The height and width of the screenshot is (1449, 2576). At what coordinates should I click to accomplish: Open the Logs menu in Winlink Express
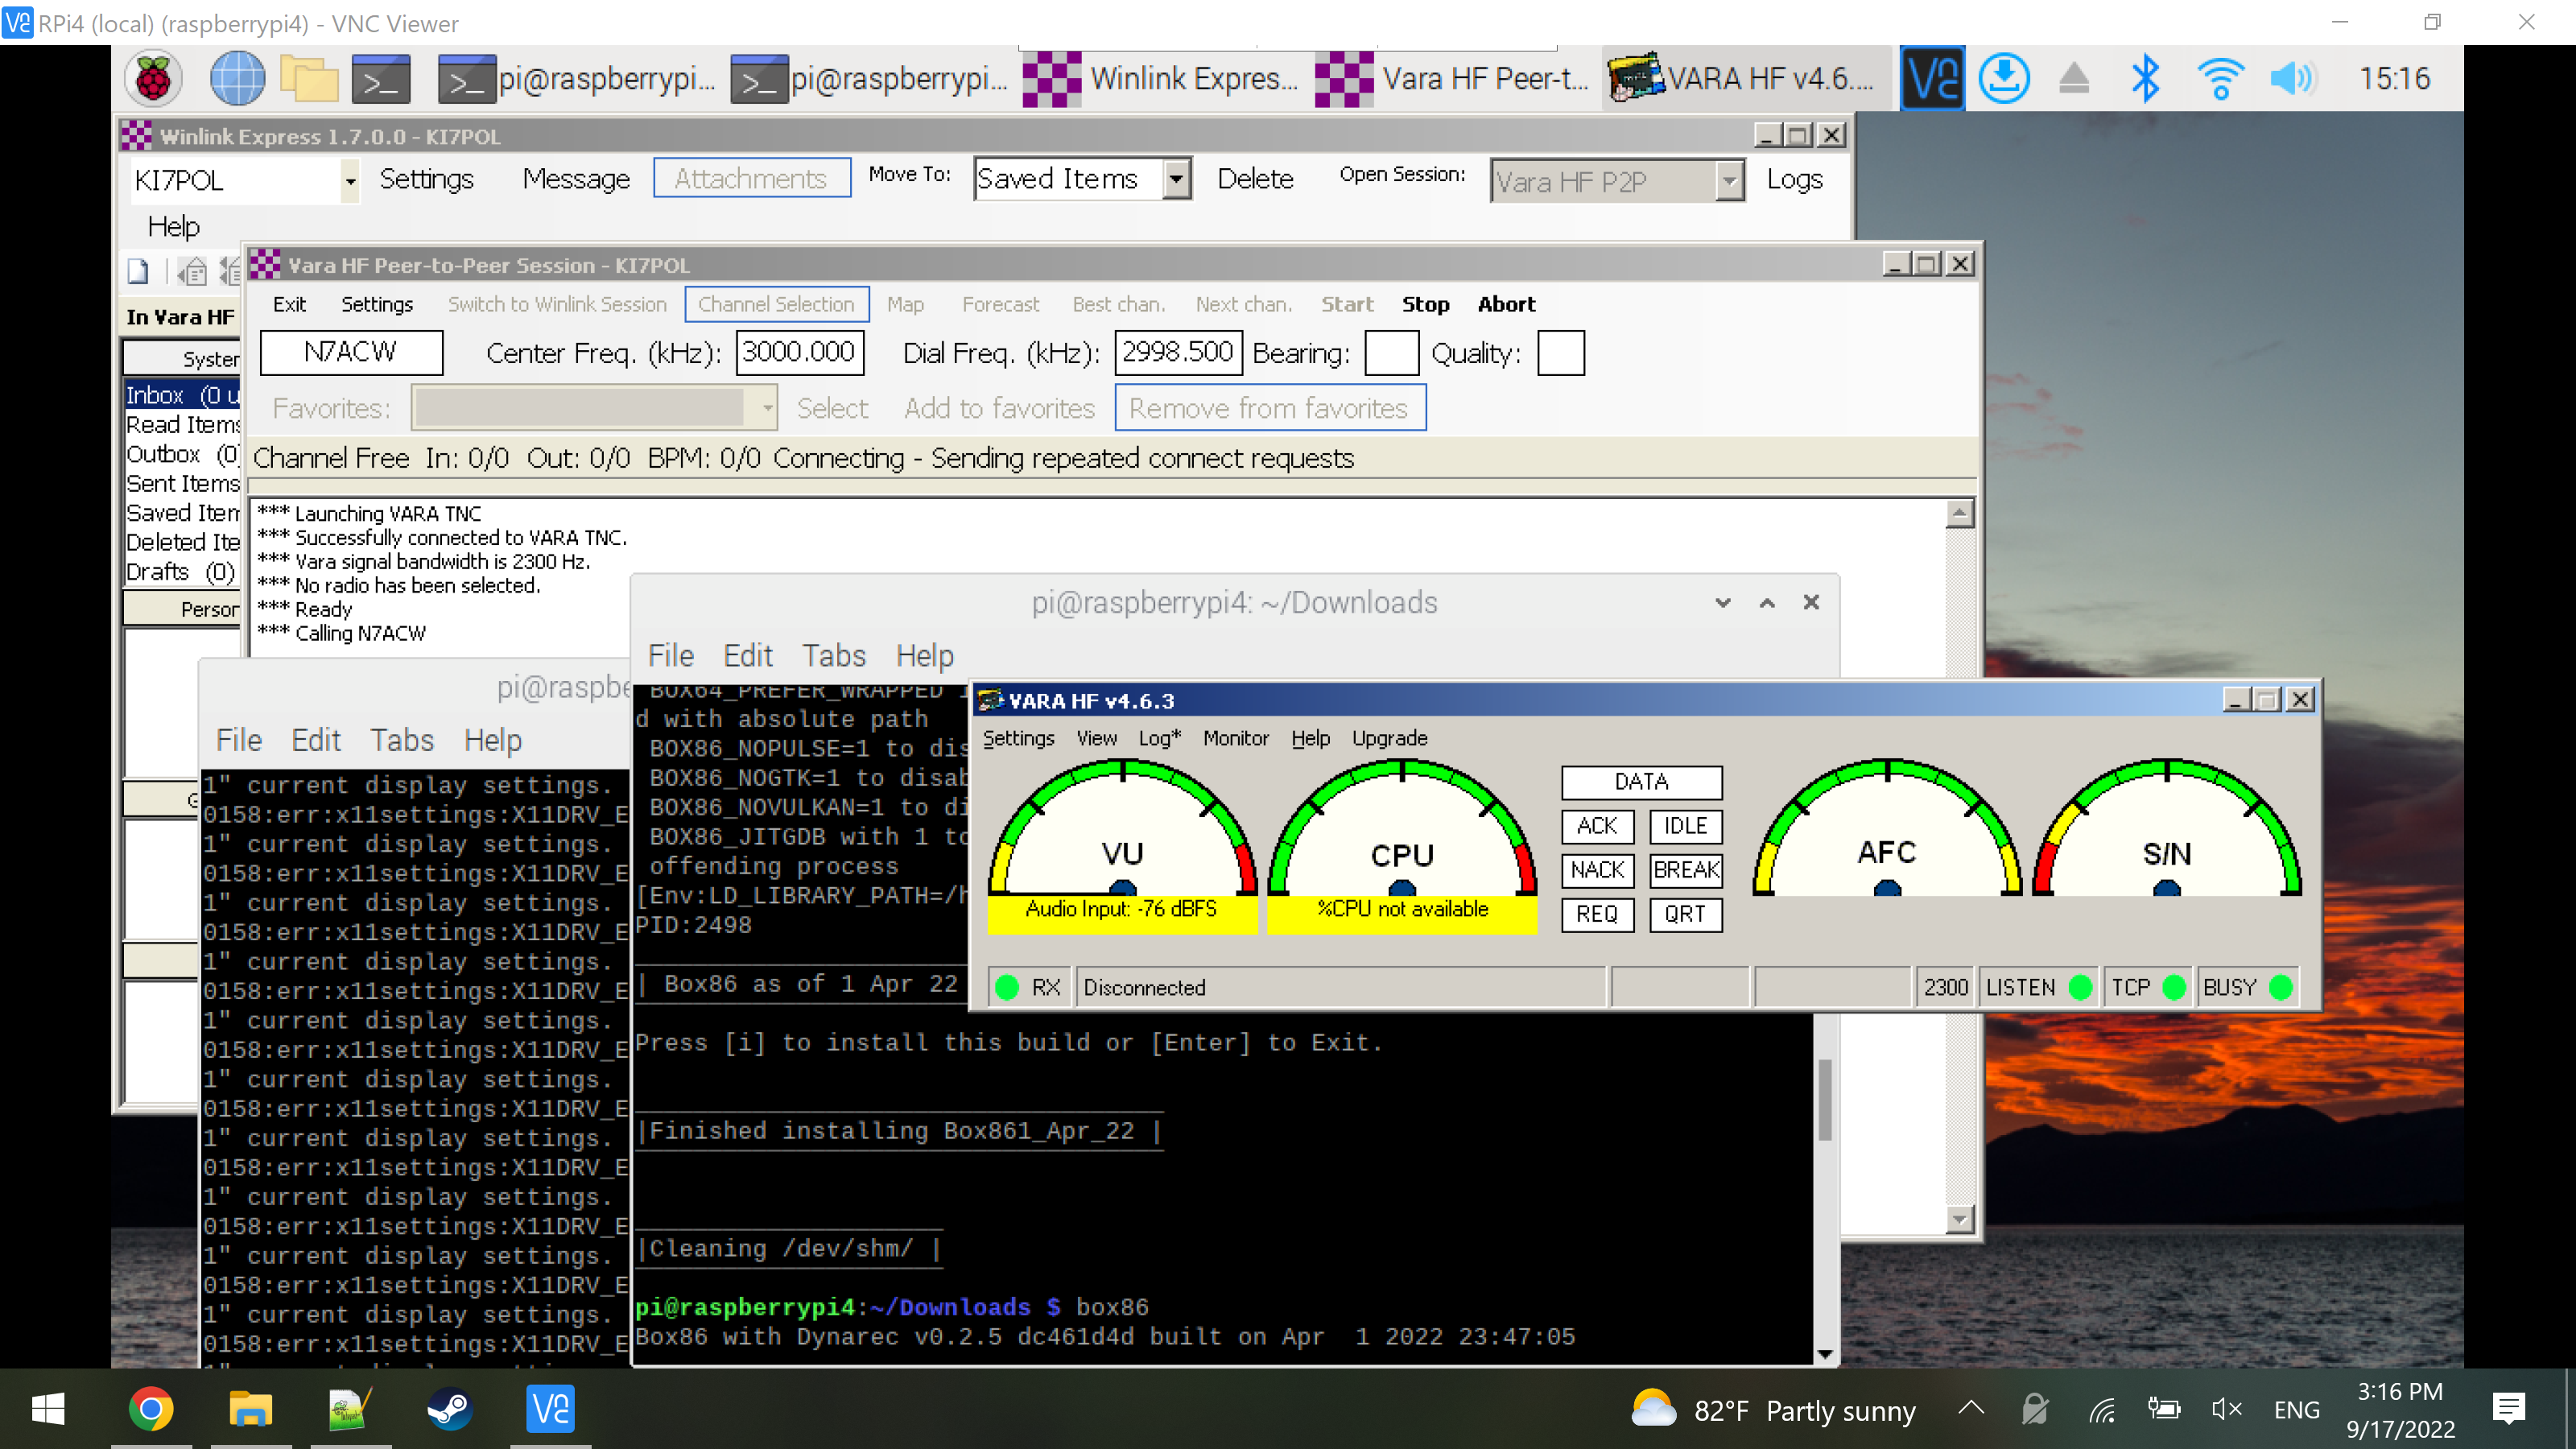1795,179
